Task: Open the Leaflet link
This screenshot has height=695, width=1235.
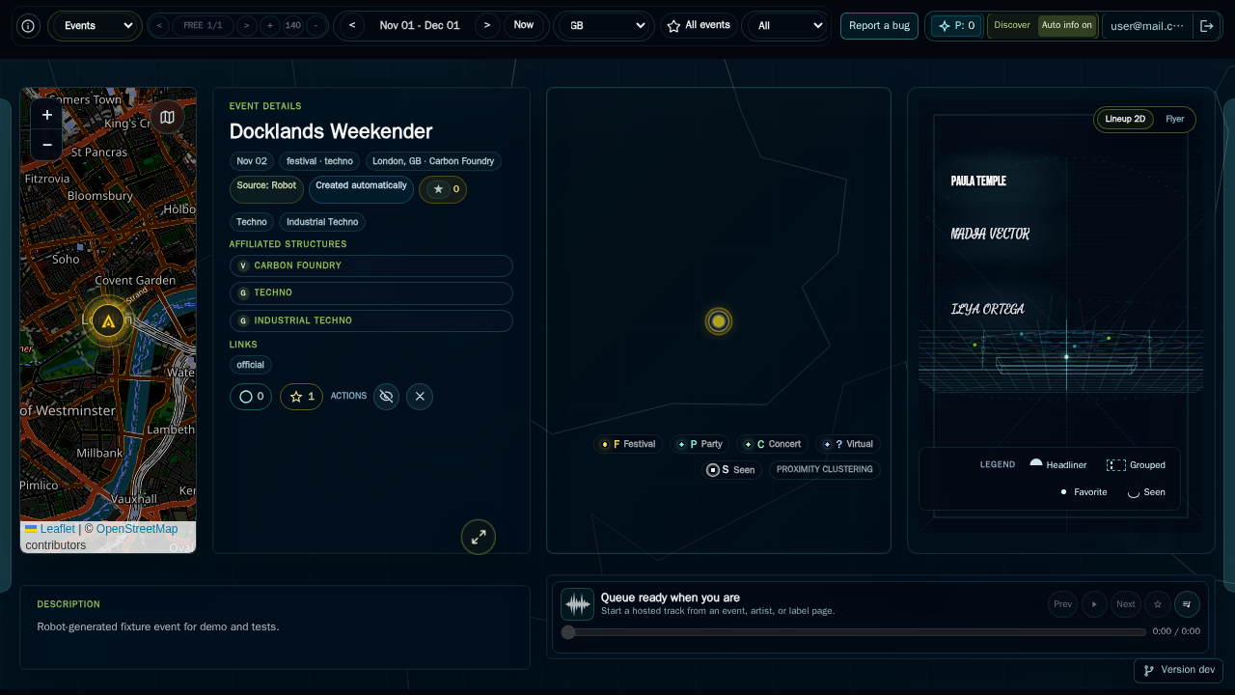Action: 57,529
